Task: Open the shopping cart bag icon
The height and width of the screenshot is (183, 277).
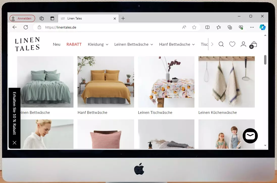Action: tap(254, 44)
